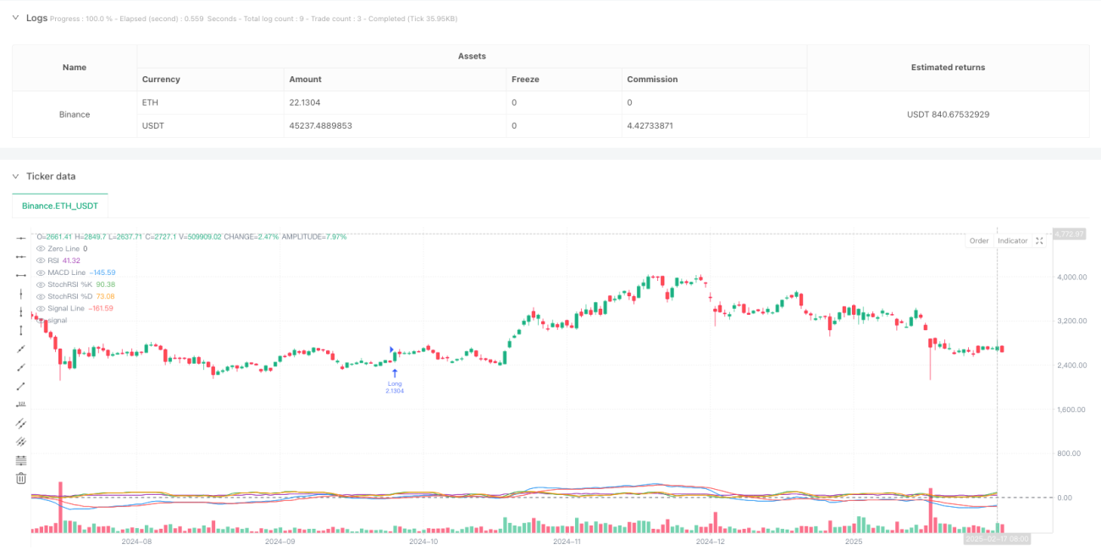Viewport: 1101px width, 550px height.
Task: Click the fullscreen icon next to Indicator
Action: point(1039,241)
